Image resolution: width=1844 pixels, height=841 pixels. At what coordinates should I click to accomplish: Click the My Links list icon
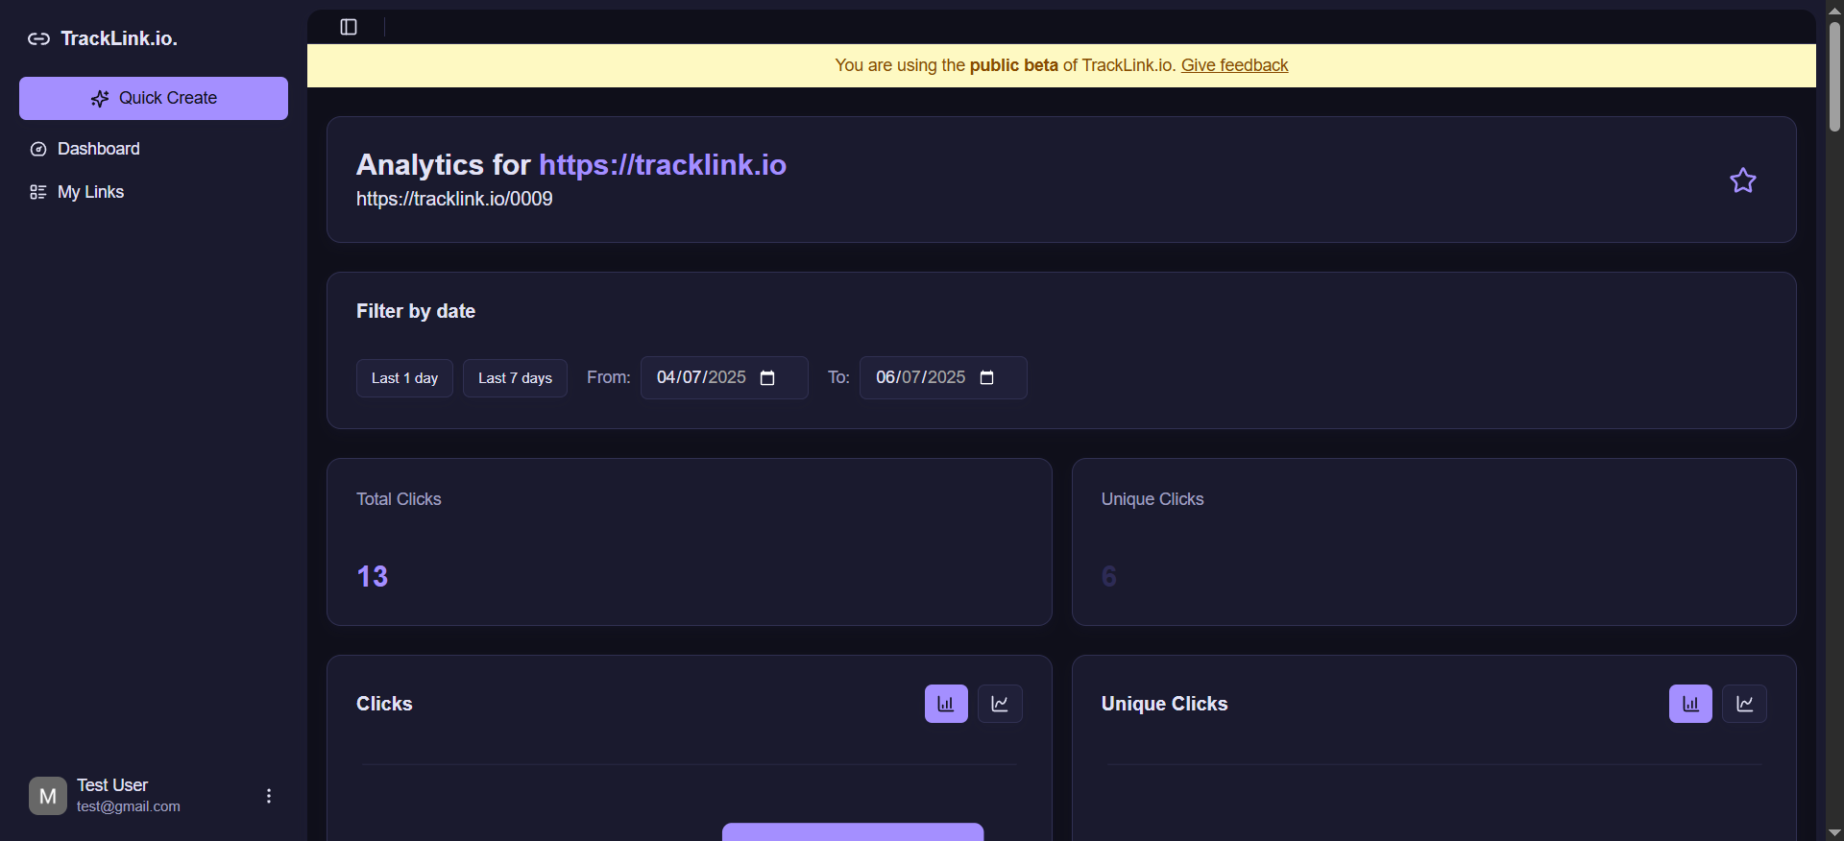38,192
